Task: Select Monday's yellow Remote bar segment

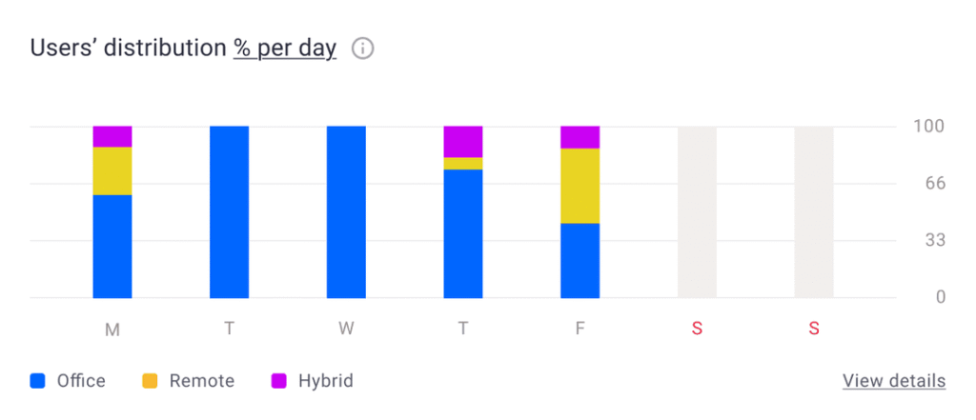Action: (x=112, y=170)
